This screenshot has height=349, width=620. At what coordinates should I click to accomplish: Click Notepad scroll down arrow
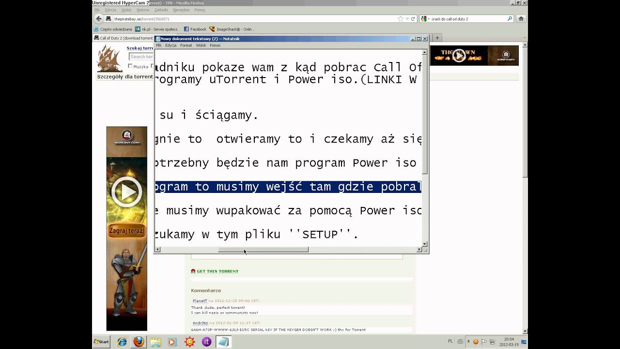(425, 244)
